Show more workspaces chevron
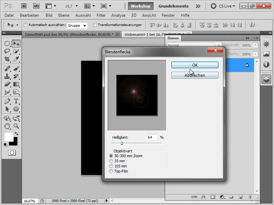Image resolution: width=274 pixels, height=205 pixels. tap(198, 6)
